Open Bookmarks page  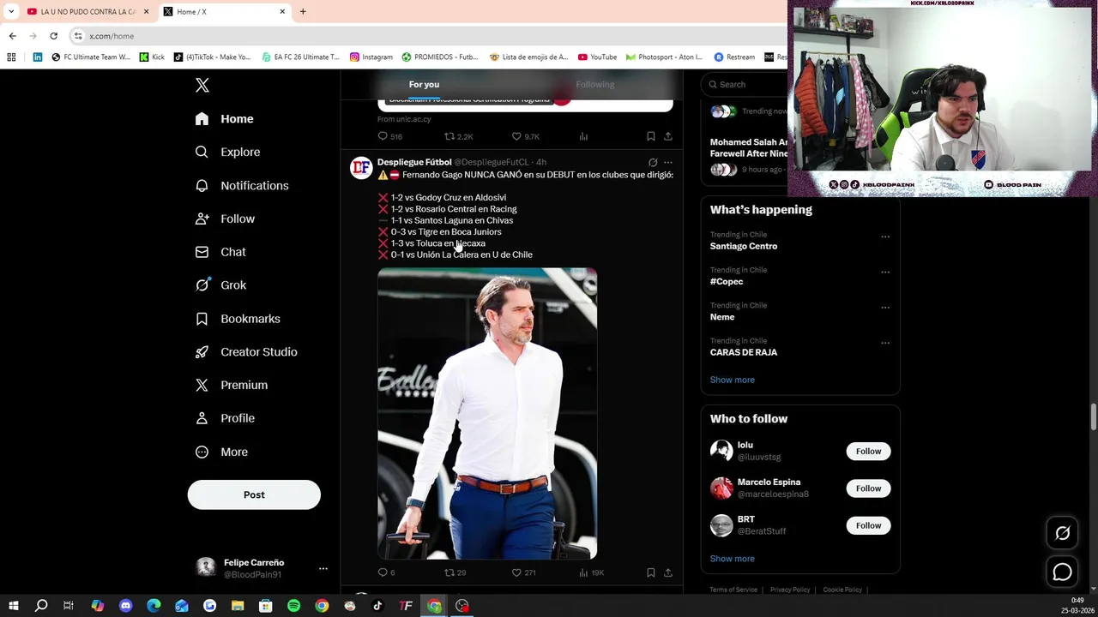238,319
